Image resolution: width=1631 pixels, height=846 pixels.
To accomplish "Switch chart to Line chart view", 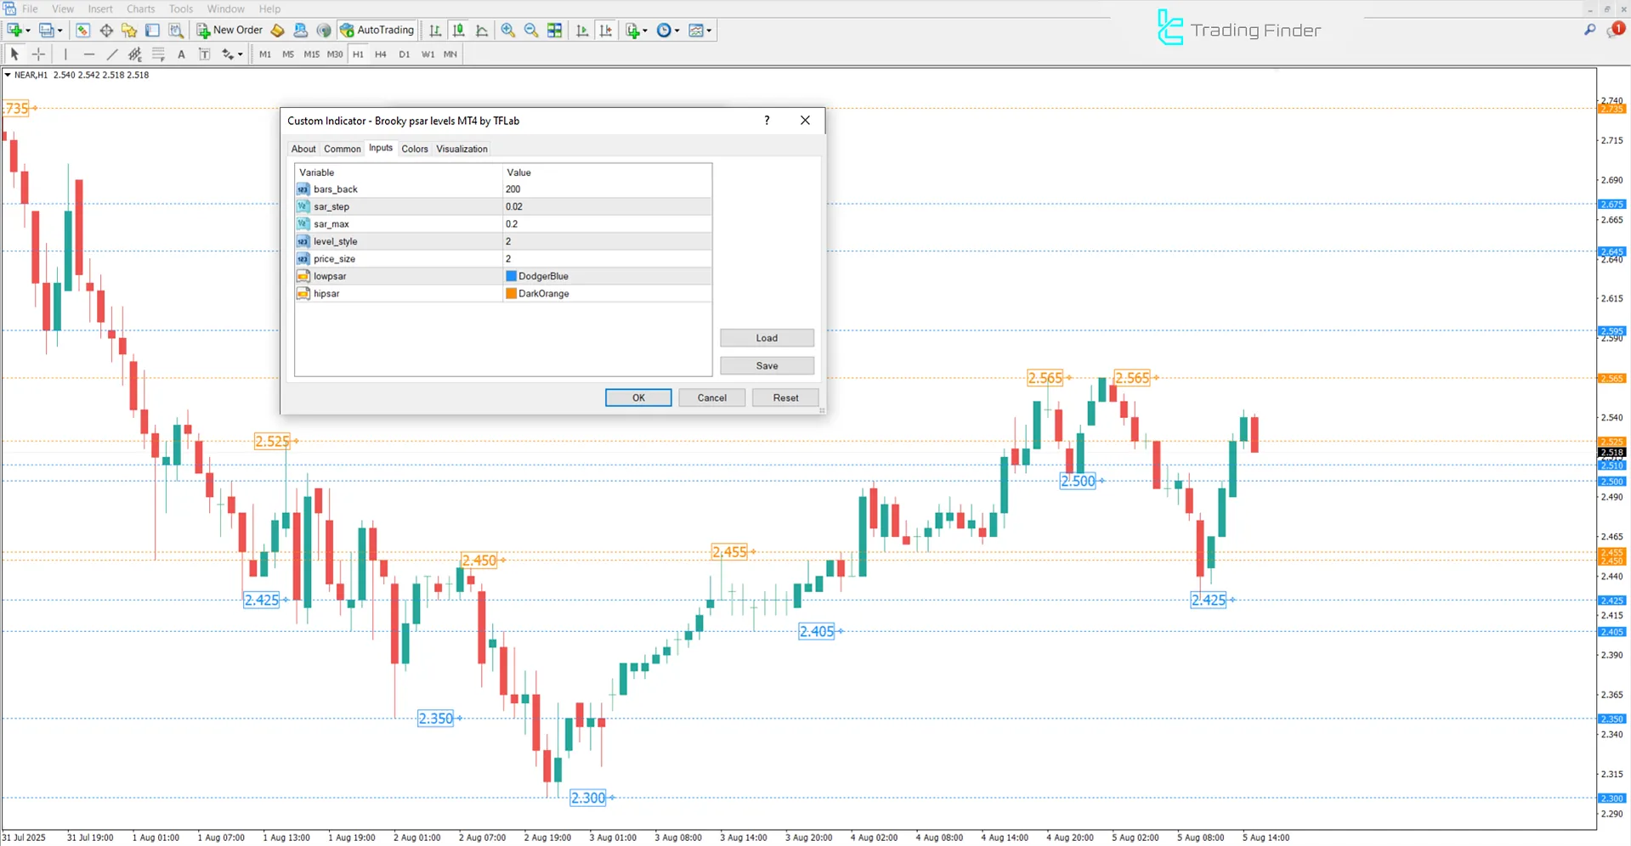I will (x=481, y=30).
